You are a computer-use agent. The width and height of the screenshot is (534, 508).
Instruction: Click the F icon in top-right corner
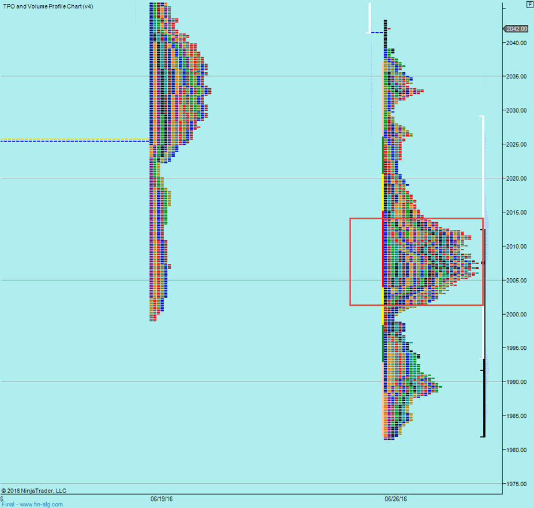click(529, 4)
